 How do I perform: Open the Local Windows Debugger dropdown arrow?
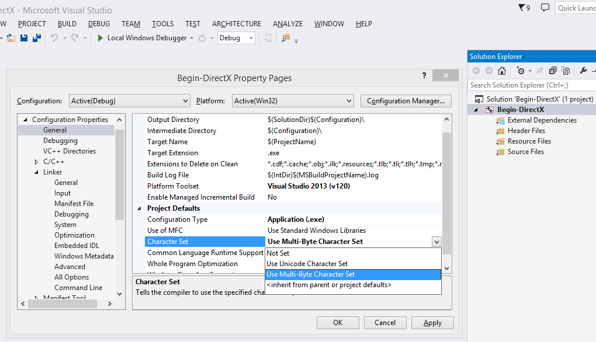(192, 39)
